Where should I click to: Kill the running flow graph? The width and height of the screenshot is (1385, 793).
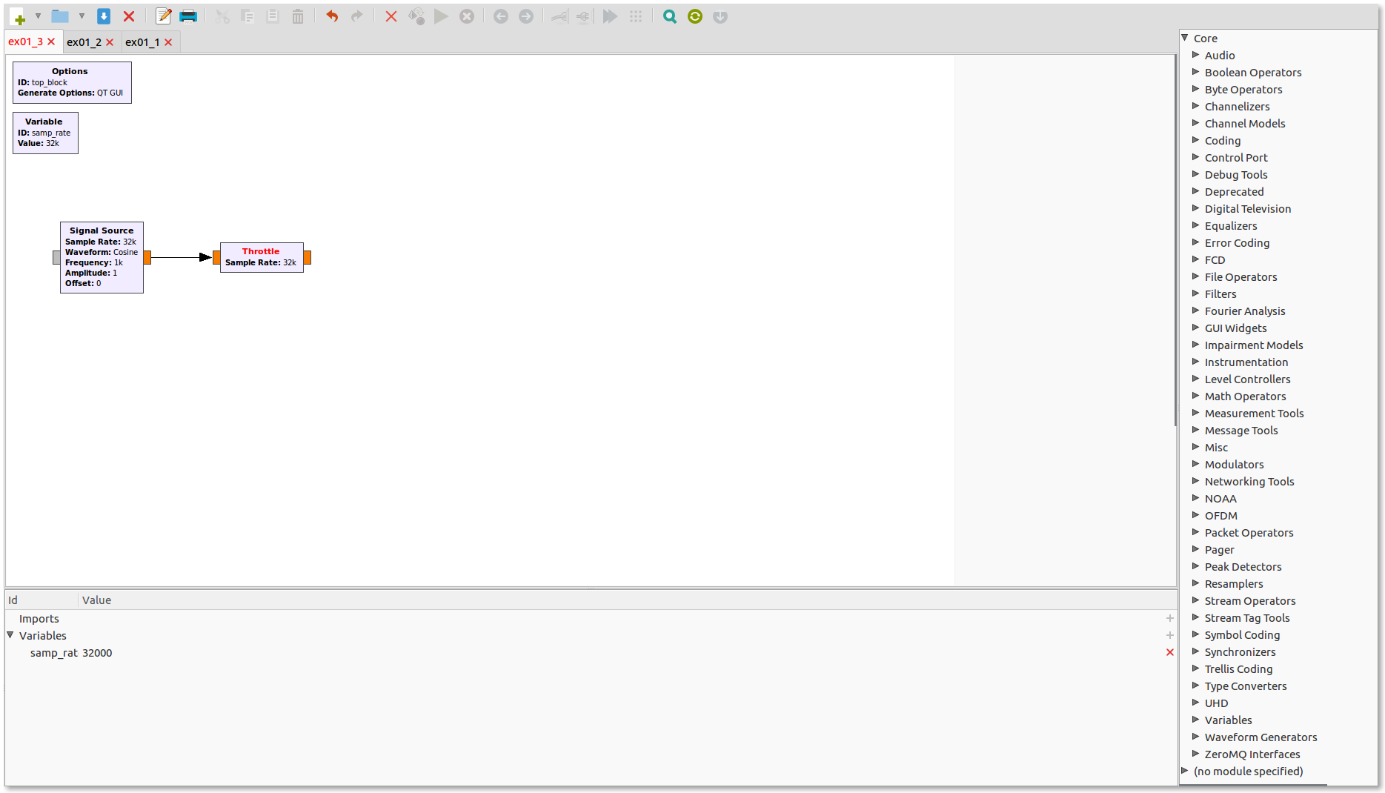(467, 16)
